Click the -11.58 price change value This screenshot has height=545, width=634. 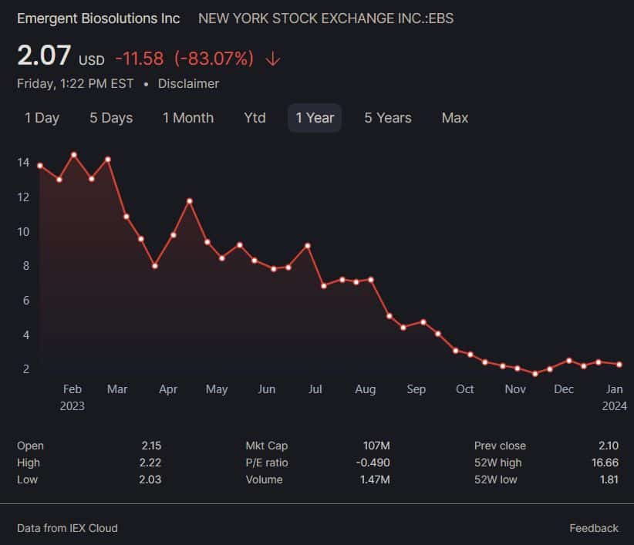tap(140, 59)
